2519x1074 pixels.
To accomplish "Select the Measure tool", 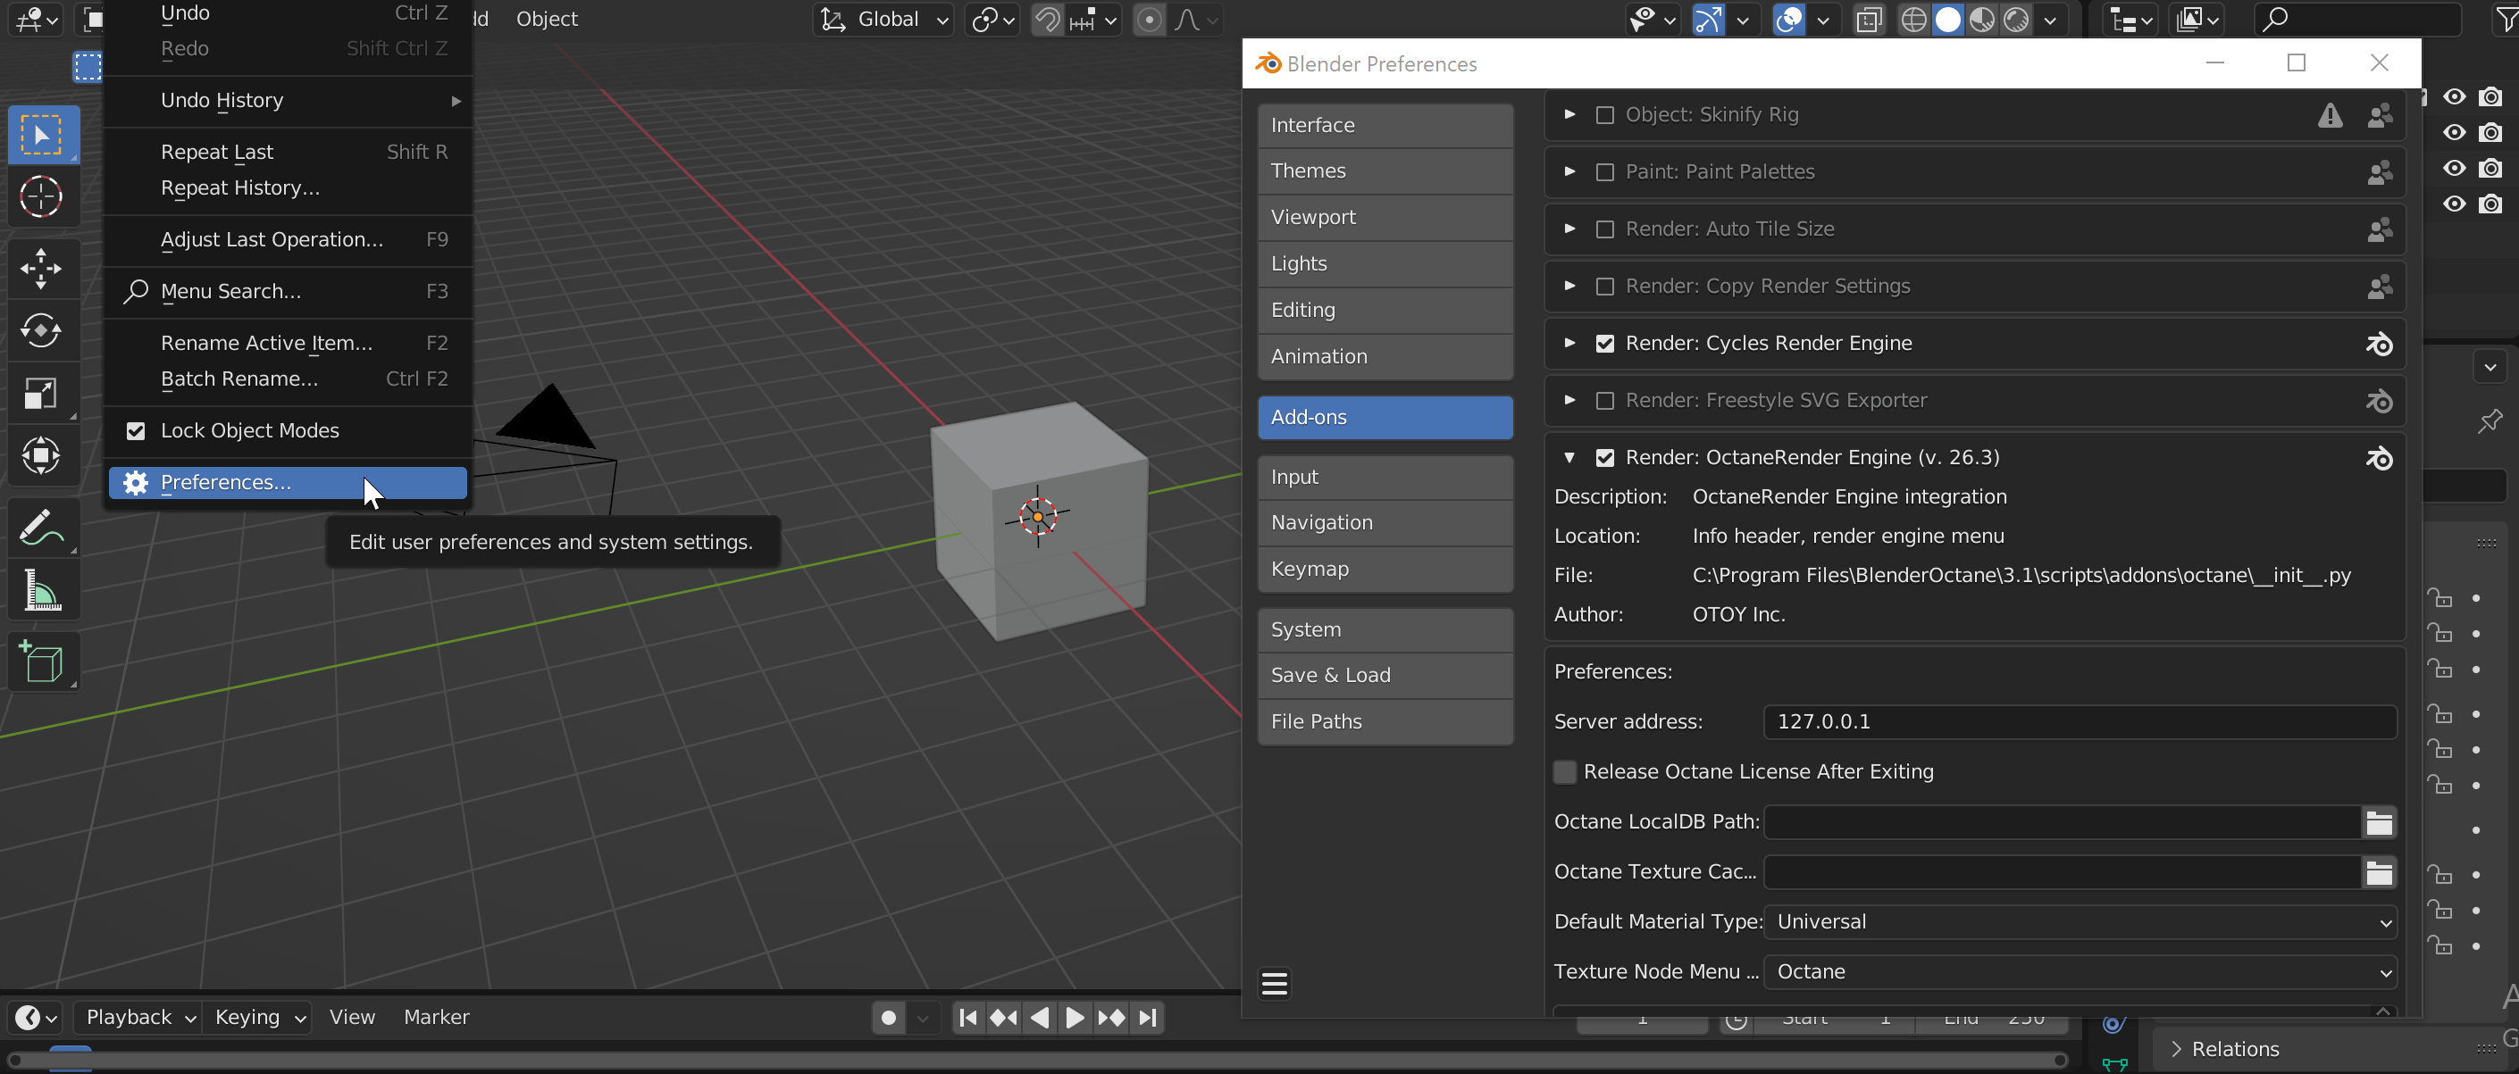I will 41,589.
